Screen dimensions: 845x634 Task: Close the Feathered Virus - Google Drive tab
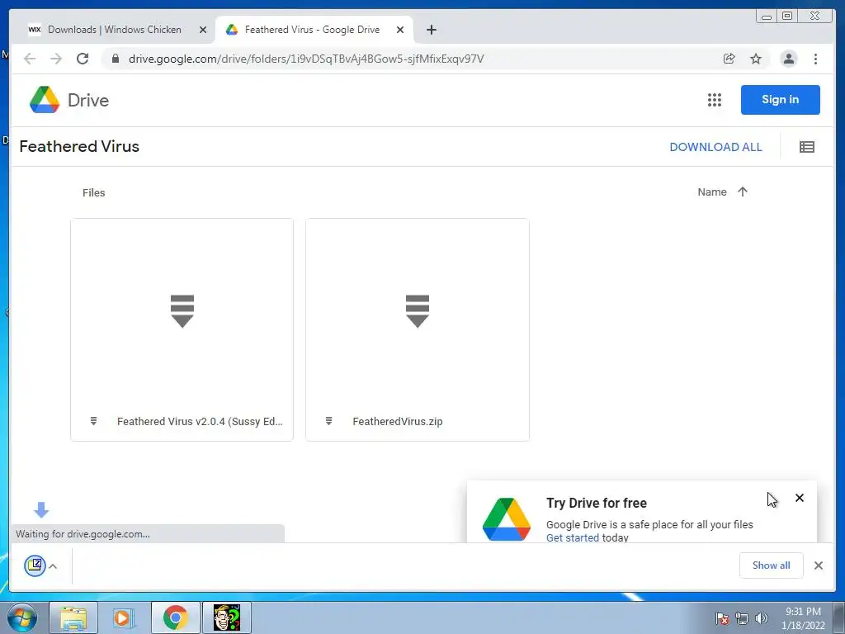pyautogui.click(x=400, y=30)
